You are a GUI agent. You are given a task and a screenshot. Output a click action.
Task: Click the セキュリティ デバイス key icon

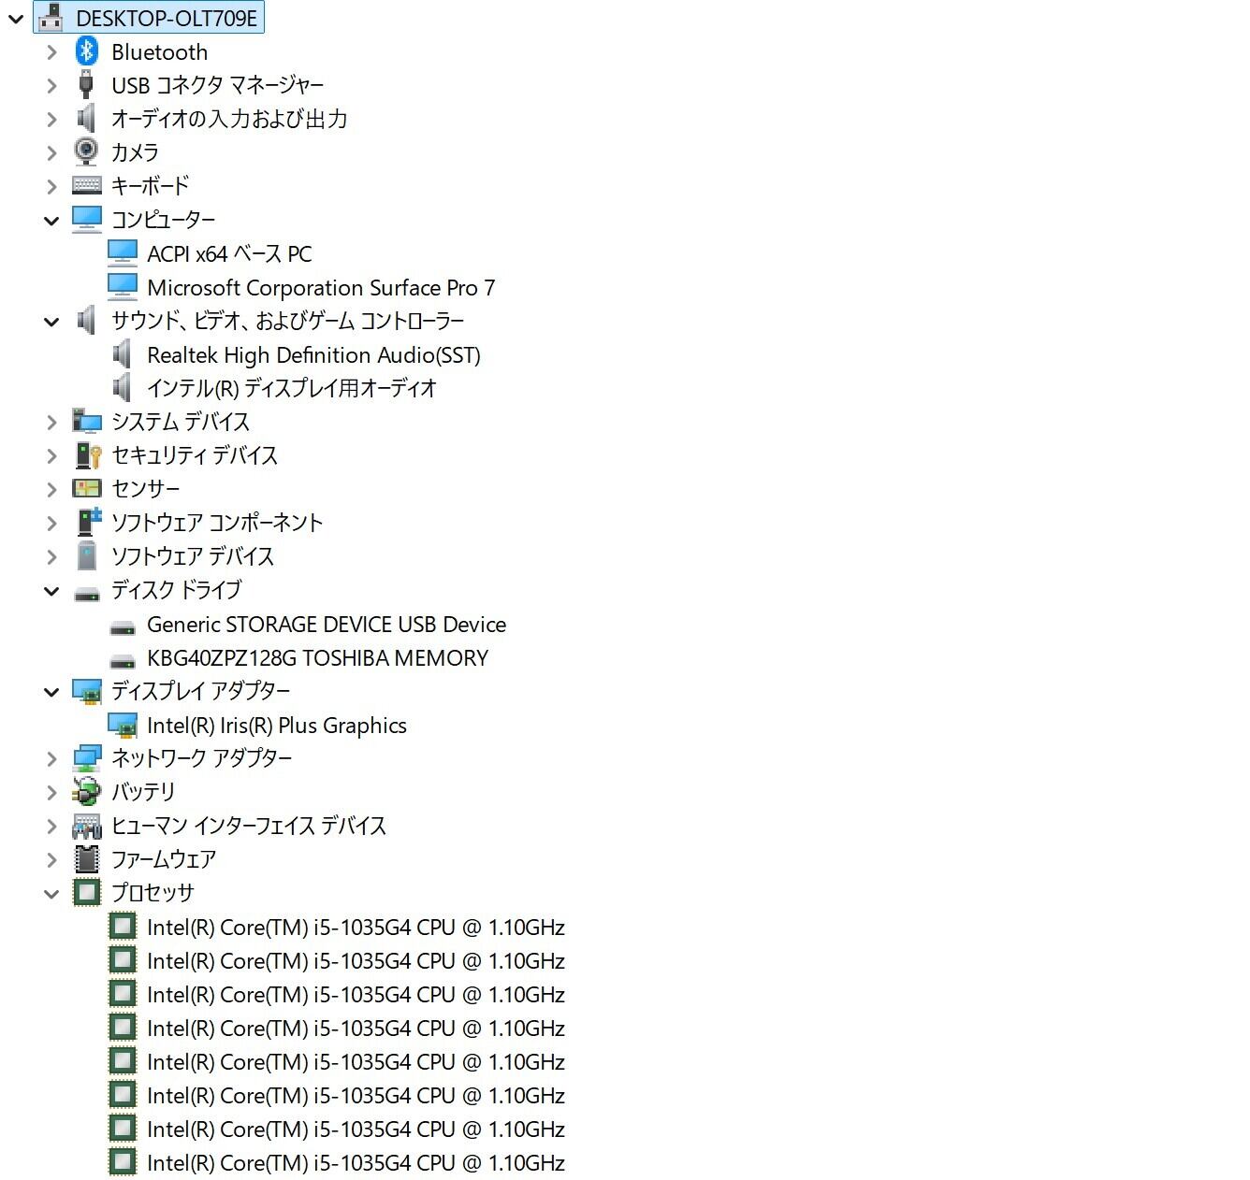[x=87, y=455]
